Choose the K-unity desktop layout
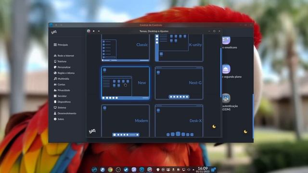 coord(179,48)
